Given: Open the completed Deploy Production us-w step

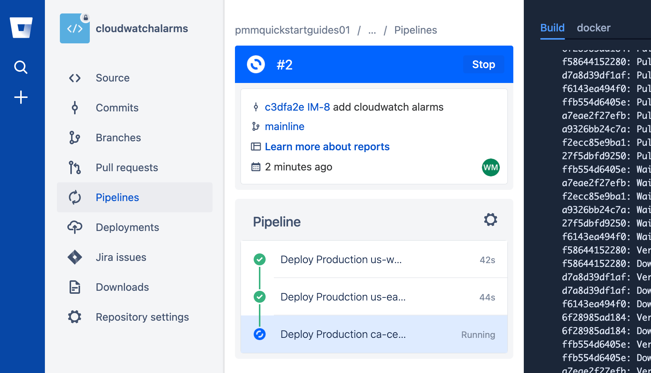Looking at the screenshot, I should click(341, 259).
